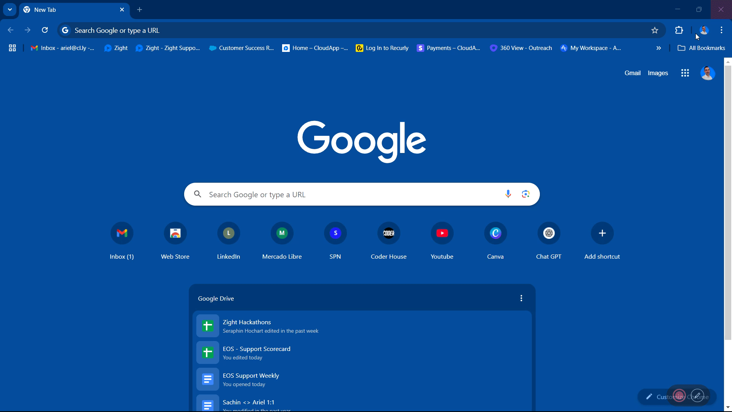732x412 pixels.
Task: Open the Extensions puzzle icon
Action: 679,30
